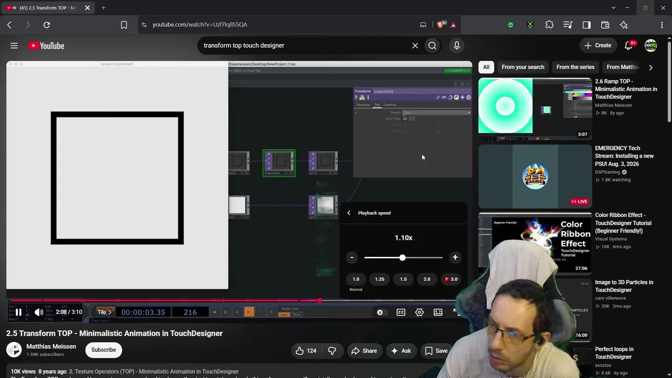Increase playback speed with the plus button

pos(455,258)
